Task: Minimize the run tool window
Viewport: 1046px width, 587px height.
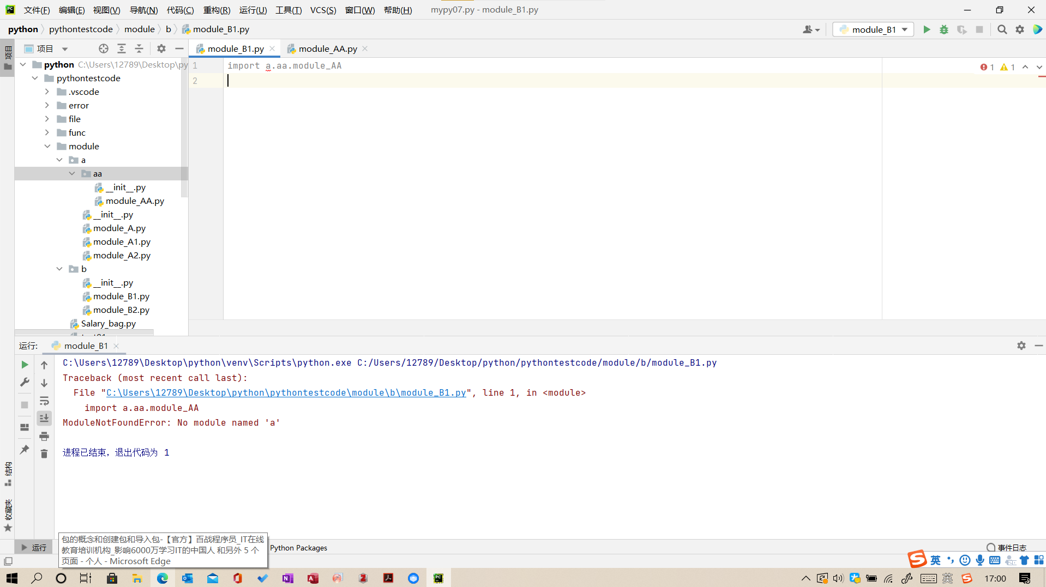Action: [1039, 346]
